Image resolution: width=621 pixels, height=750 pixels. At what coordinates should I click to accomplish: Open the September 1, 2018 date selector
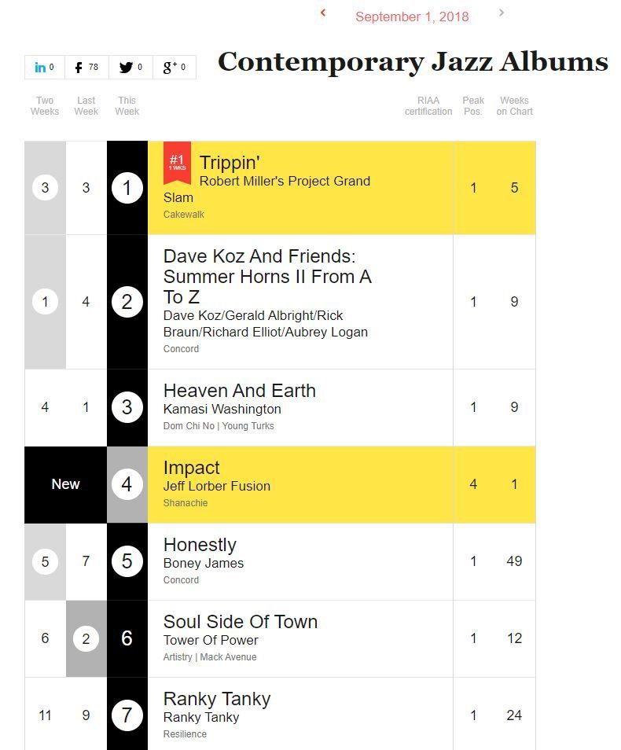tap(412, 17)
